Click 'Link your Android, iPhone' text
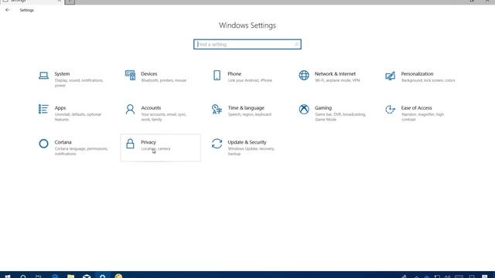Viewport: 495px width, 278px height. [250, 80]
